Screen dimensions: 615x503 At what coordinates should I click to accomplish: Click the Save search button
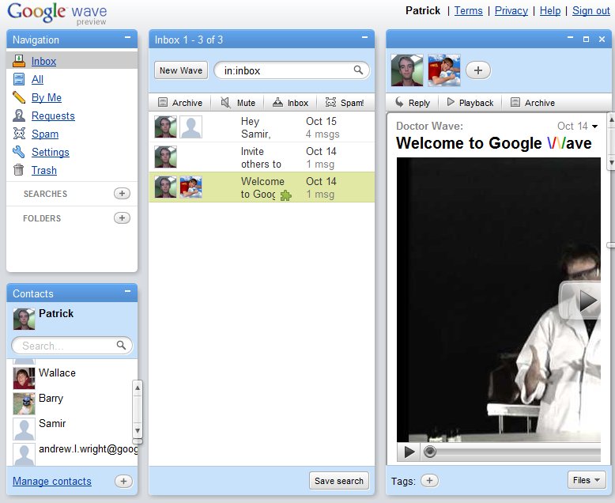click(x=339, y=481)
